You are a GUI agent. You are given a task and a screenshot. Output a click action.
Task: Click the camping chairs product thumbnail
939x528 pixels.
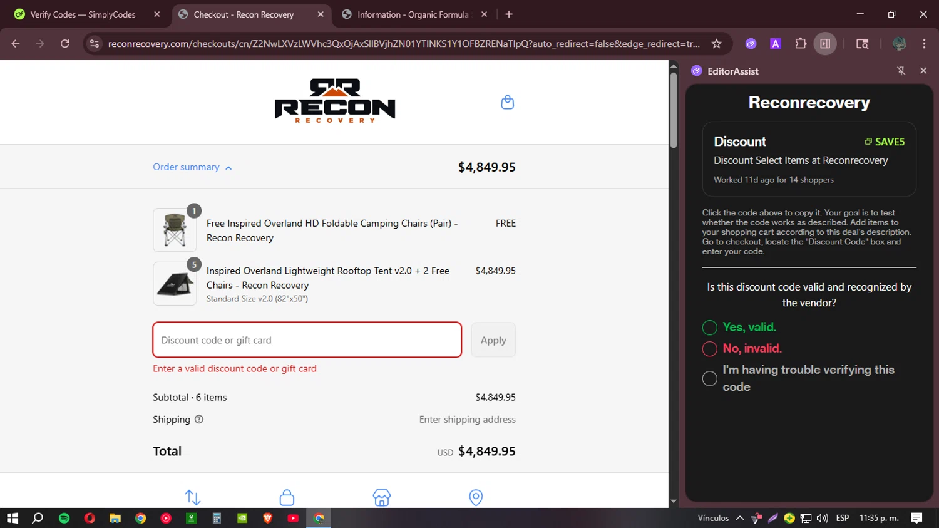(175, 230)
